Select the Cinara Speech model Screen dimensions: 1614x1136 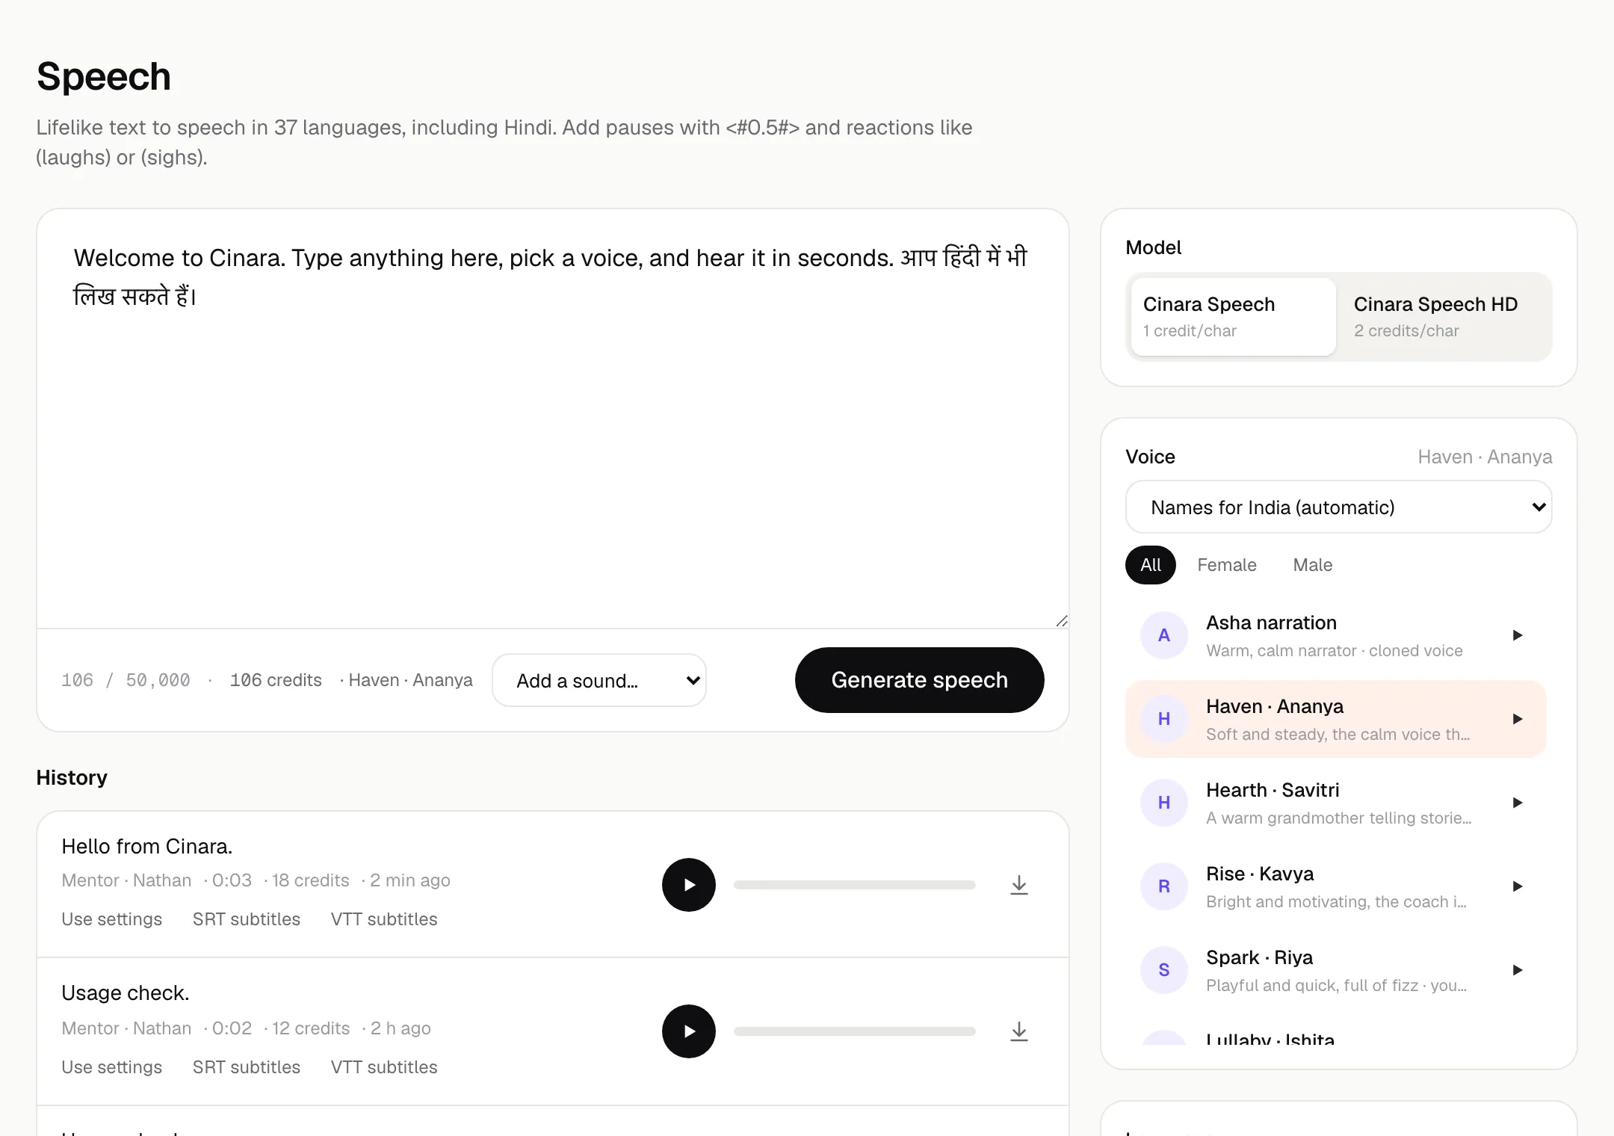coord(1234,317)
